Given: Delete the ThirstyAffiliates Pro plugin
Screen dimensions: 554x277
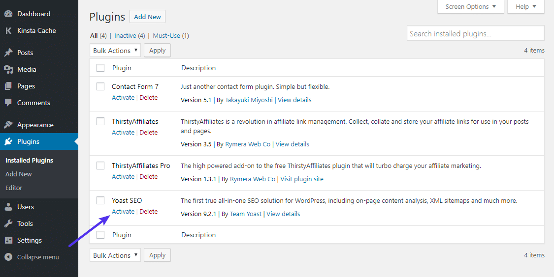Looking at the screenshot, I should pos(149,177).
